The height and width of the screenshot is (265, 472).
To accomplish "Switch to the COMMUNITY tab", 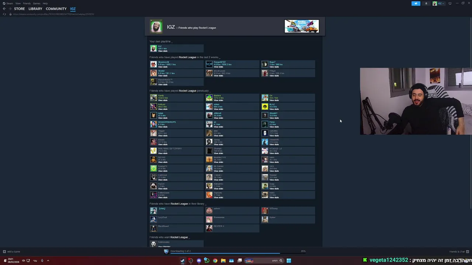I will click(x=56, y=9).
